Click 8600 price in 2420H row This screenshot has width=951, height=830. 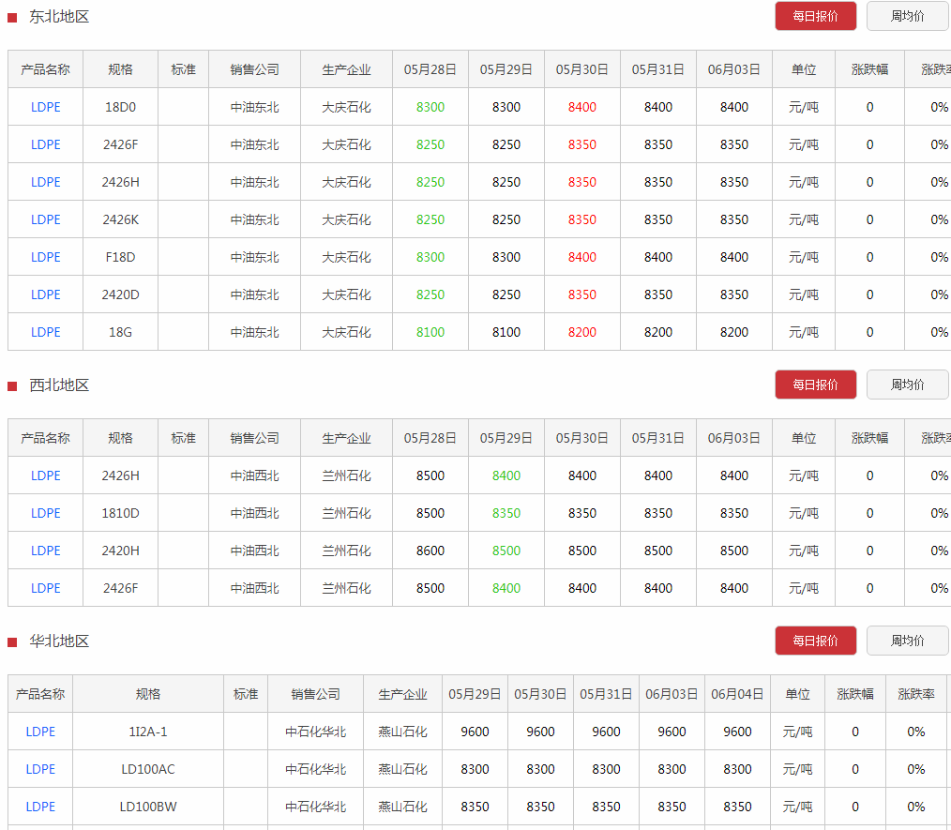pyautogui.click(x=430, y=551)
